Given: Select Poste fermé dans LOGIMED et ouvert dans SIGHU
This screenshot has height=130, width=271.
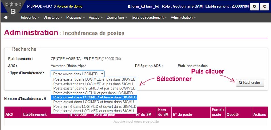Looking at the screenshot, I should 94,111.
